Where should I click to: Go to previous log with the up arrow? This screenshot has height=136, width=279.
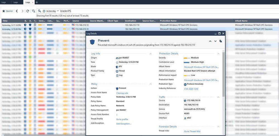[209, 41]
